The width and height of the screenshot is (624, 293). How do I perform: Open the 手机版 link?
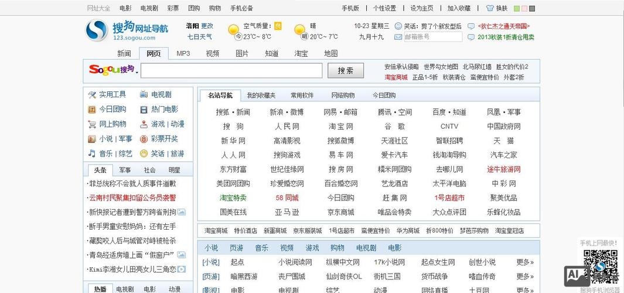350,8
